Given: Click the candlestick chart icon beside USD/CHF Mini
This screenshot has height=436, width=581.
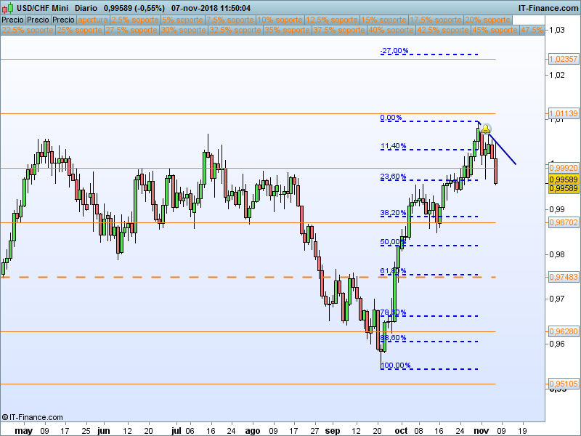Looking at the screenshot, I should click(x=7, y=8).
